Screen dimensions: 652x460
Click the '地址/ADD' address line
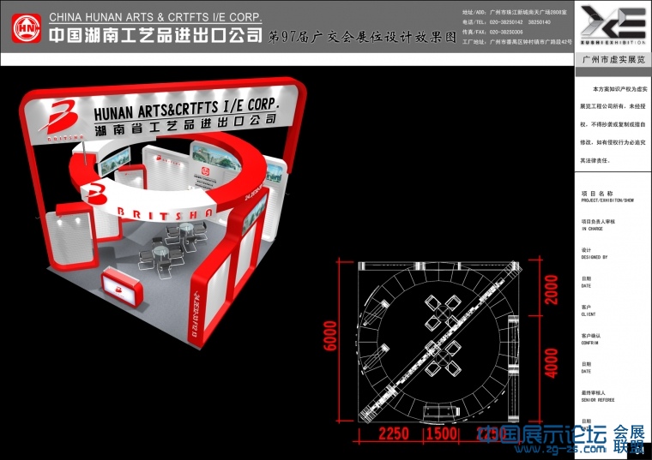click(x=515, y=13)
